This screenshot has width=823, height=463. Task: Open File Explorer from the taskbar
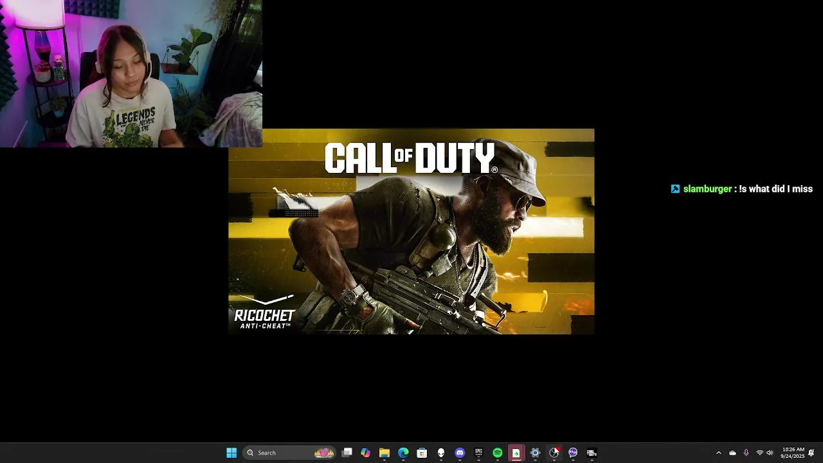click(384, 453)
